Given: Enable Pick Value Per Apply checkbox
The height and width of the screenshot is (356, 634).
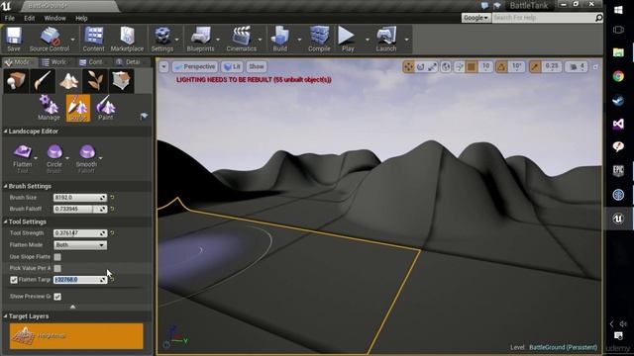Looking at the screenshot, I should (57, 268).
